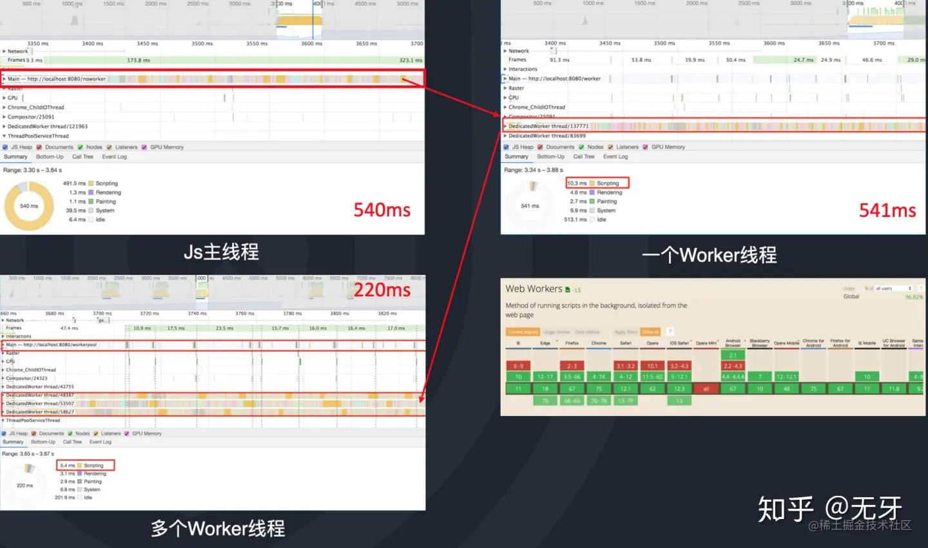Open the all users dropdown in the caniuse table
Screen dimensions: 928x548
click(893, 288)
